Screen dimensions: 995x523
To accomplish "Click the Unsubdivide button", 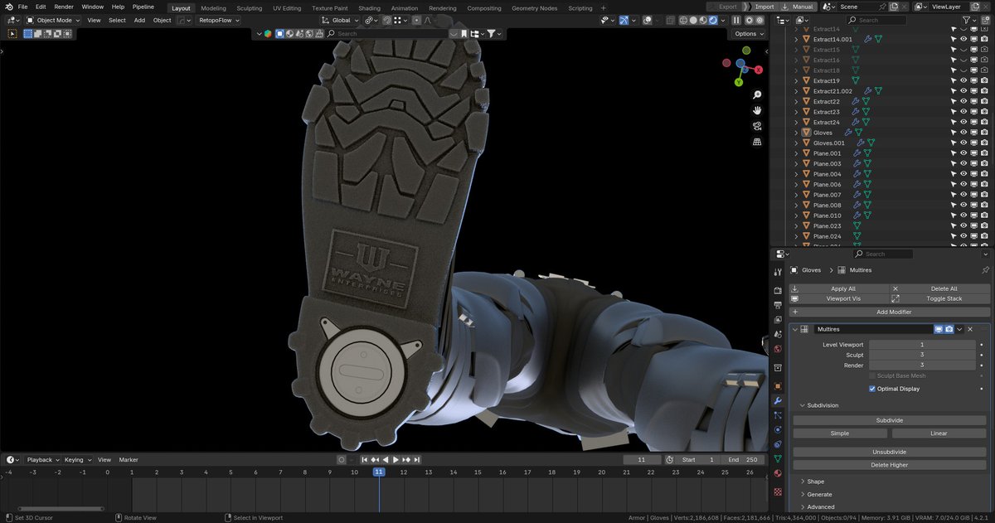I will point(890,453).
